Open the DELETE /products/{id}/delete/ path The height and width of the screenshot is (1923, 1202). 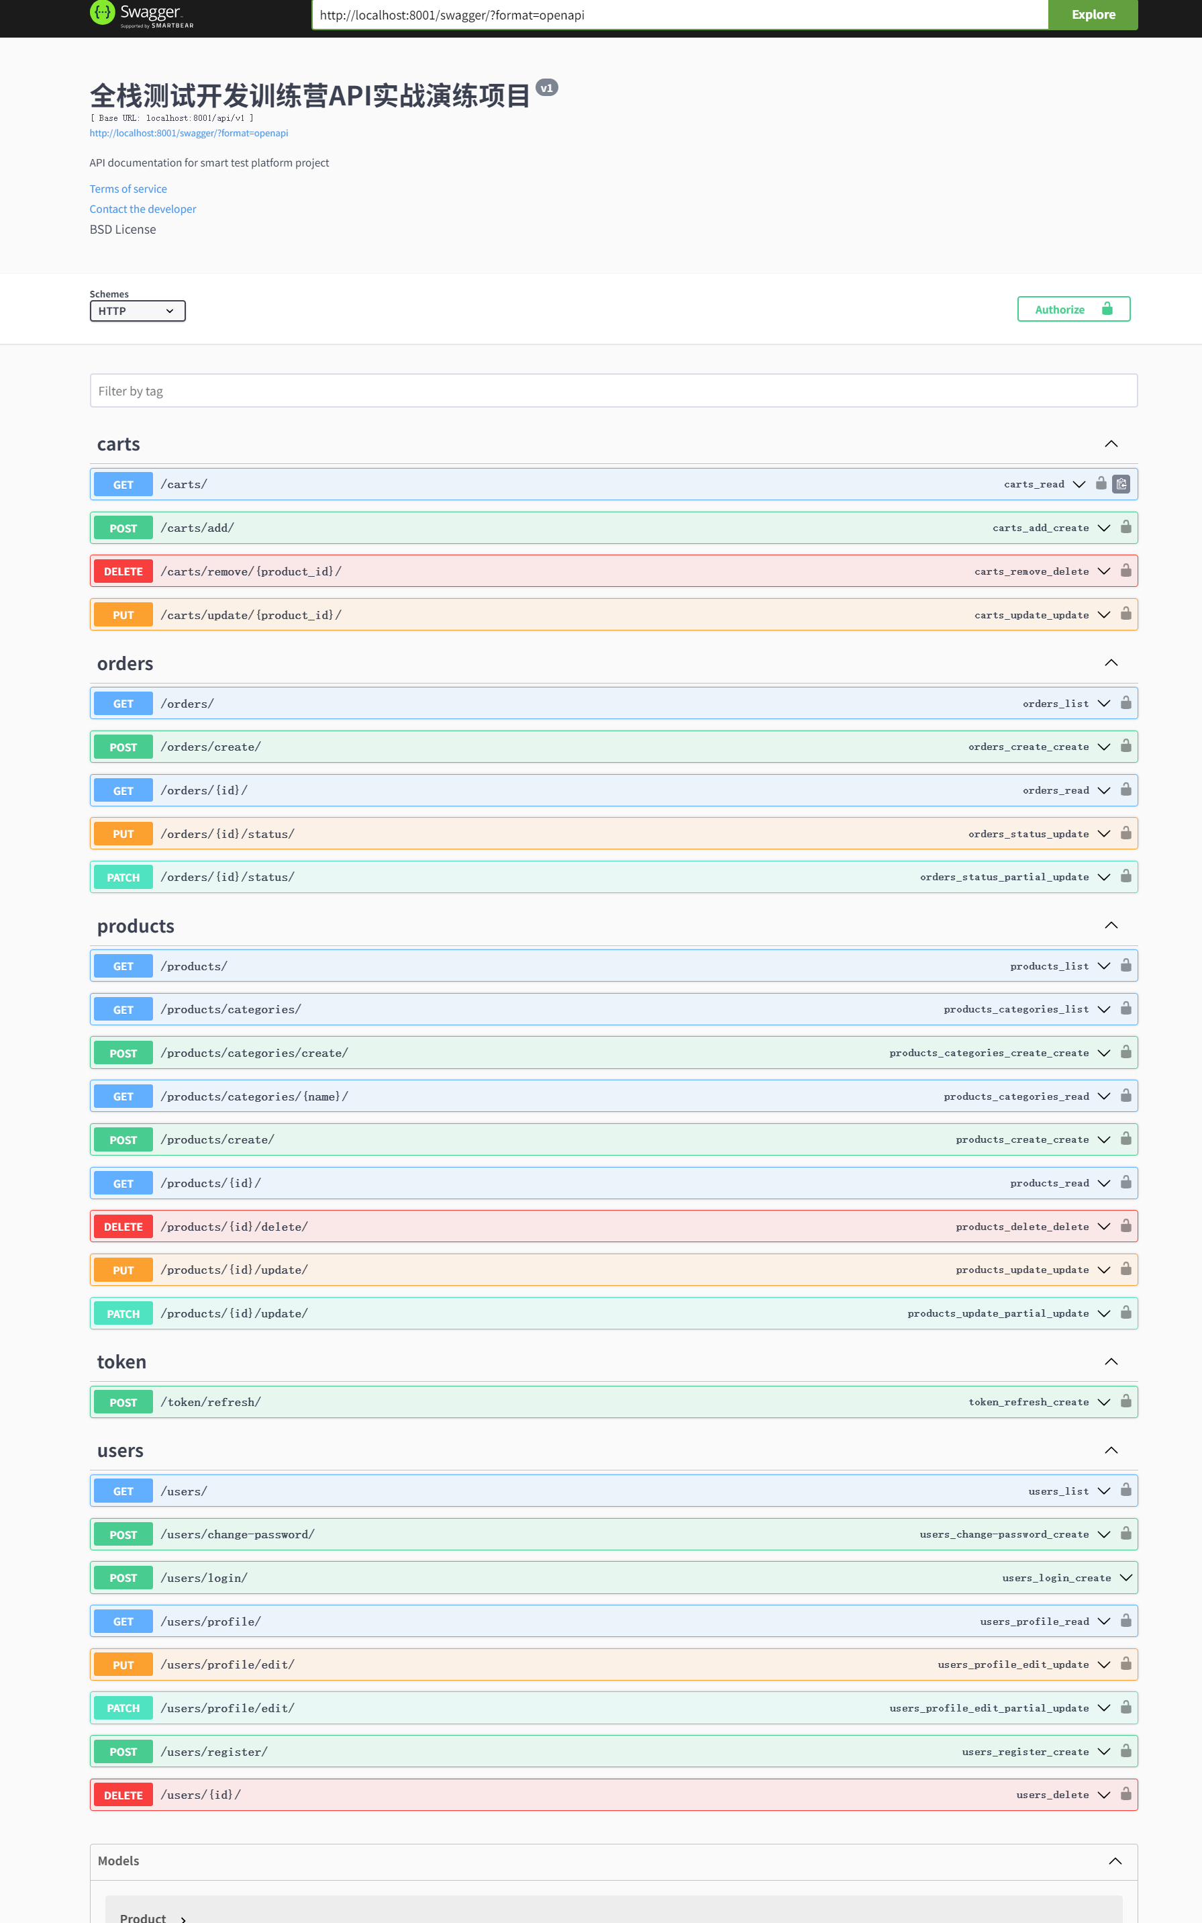coord(234,1227)
